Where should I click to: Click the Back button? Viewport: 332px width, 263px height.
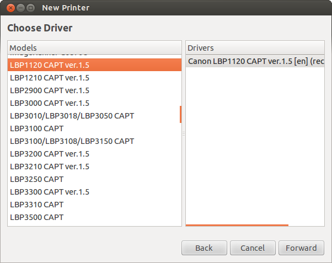point(204,248)
